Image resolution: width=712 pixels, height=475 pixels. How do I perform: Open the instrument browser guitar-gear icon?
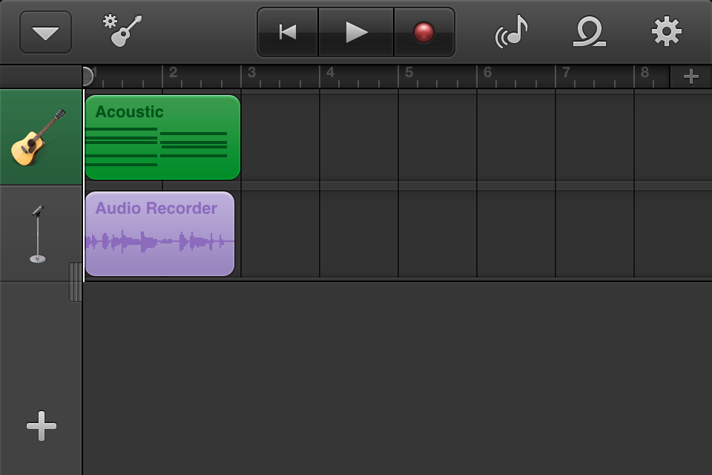pos(122,30)
